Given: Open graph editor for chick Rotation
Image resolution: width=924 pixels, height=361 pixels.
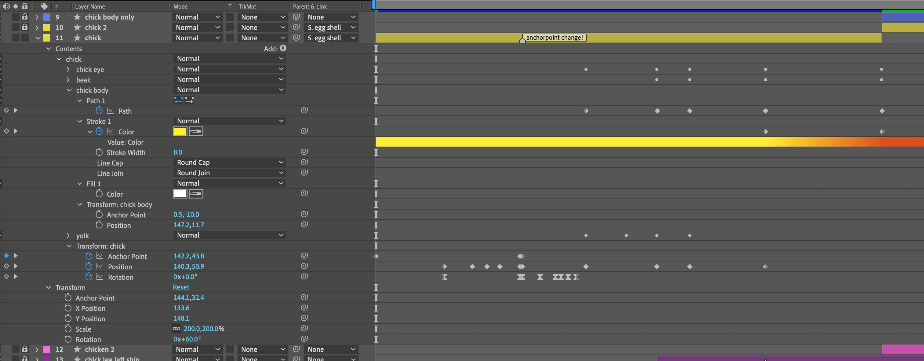Looking at the screenshot, I should [100, 277].
